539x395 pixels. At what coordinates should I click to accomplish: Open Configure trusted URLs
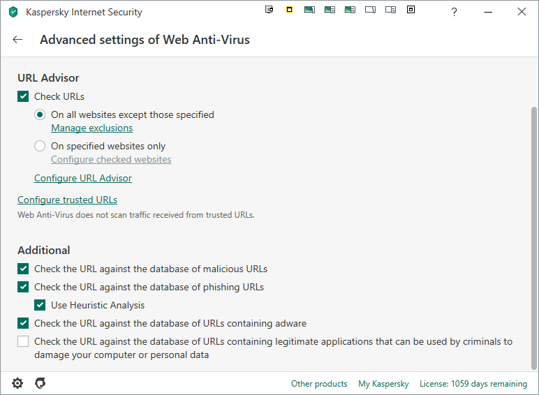coord(67,200)
